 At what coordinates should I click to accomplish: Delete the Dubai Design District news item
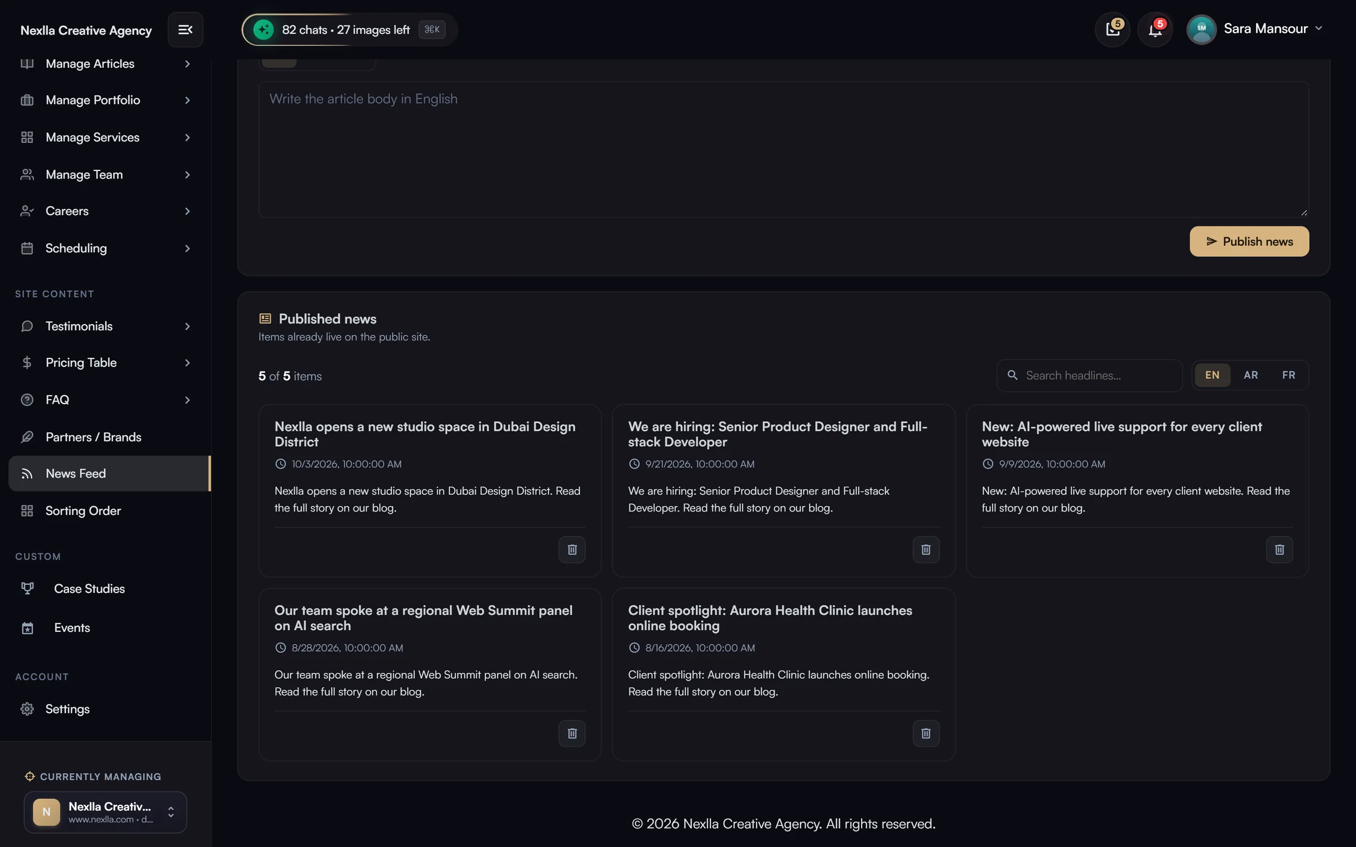[572, 549]
